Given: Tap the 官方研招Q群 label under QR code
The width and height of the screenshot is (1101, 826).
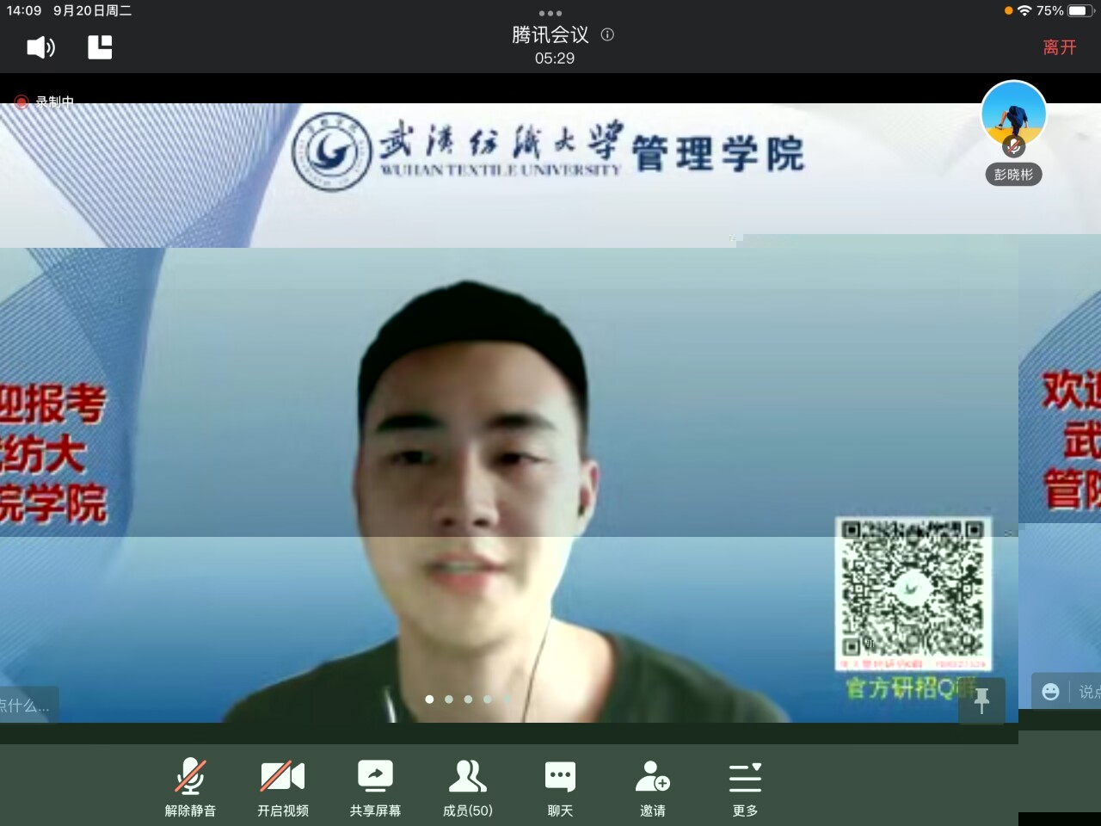Looking at the screenshot, I should coord(911,687).
